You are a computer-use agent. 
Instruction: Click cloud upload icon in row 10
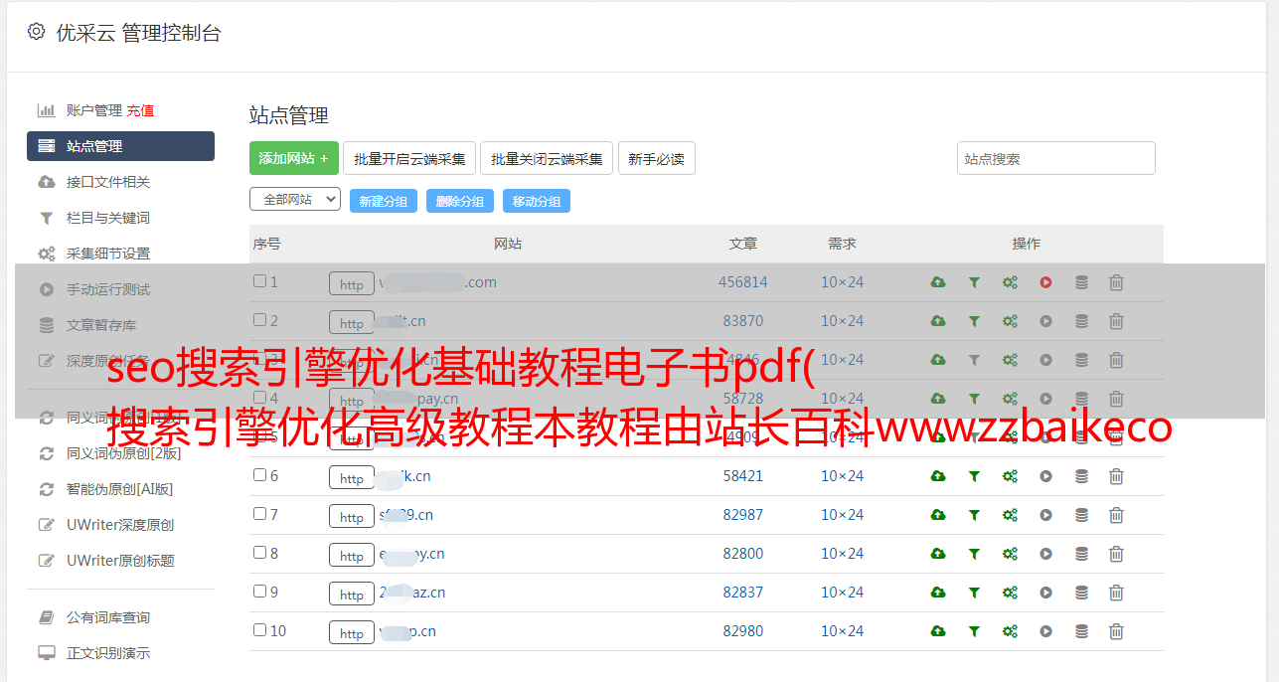pos(938,631)
